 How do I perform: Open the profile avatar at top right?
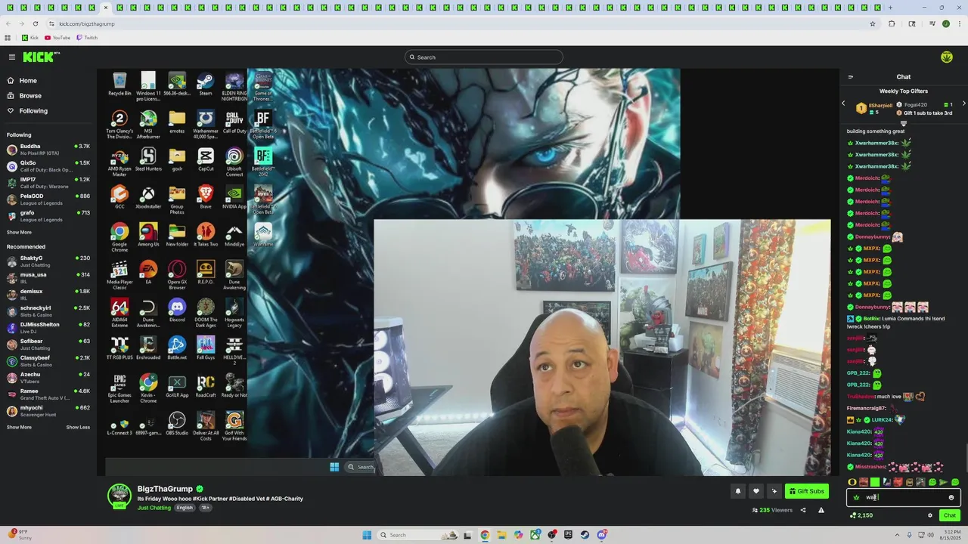(947, 57)
